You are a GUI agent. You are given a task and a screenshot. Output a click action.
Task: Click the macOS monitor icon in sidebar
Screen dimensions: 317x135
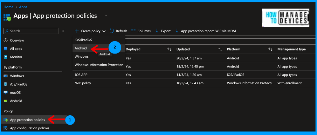[x=6, y=93]
